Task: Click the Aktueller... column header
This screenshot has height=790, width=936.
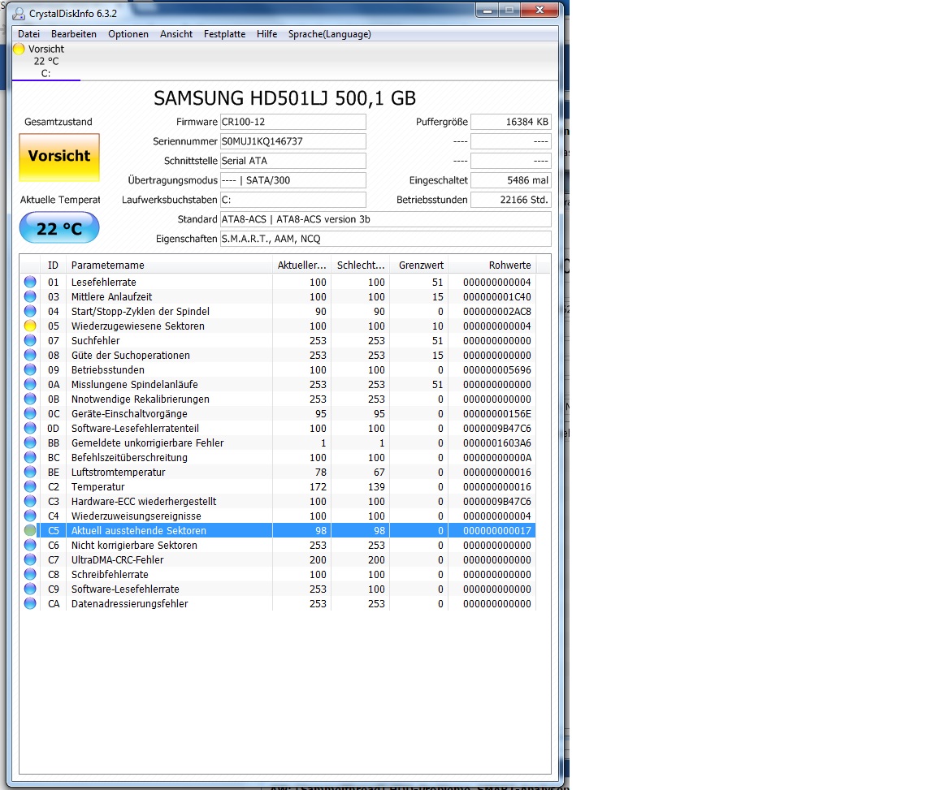Action: [301, 265]
